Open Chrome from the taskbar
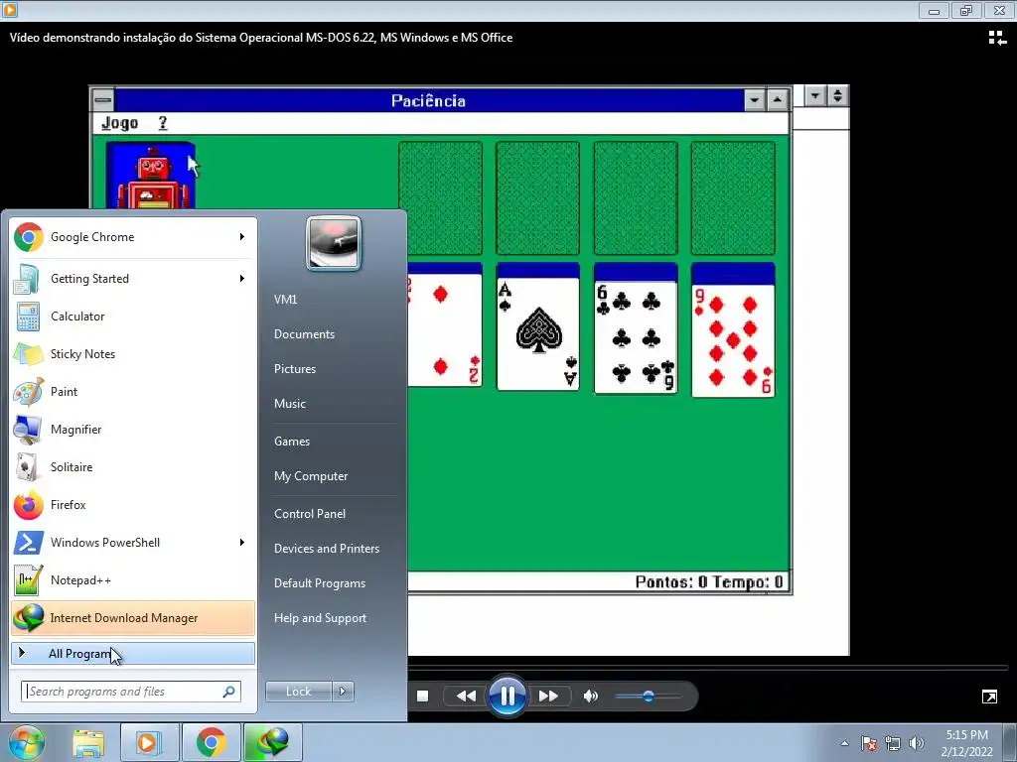 click(211, 742)
